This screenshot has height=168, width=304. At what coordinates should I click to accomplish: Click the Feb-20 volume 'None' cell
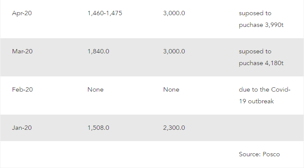(x=171, y=89)
